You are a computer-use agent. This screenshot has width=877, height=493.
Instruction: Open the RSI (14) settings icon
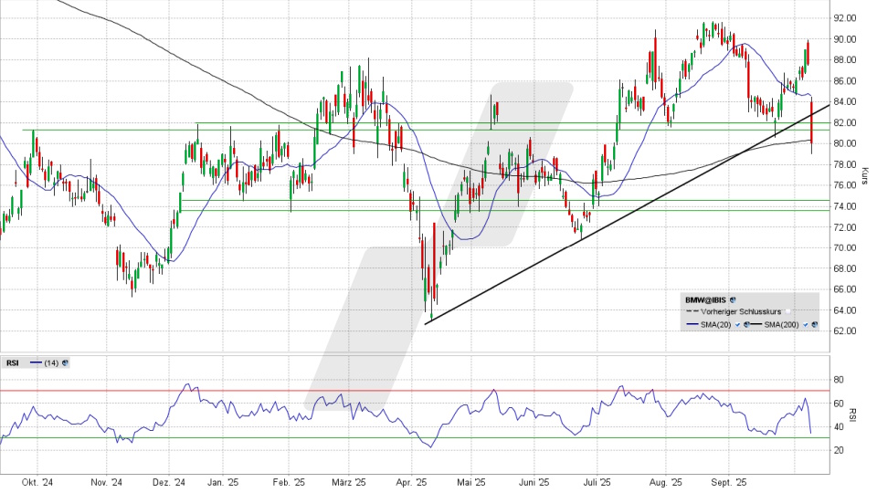65,362
